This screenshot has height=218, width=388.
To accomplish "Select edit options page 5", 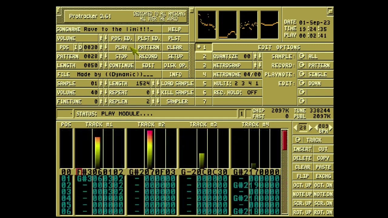I will click(204, 84).
